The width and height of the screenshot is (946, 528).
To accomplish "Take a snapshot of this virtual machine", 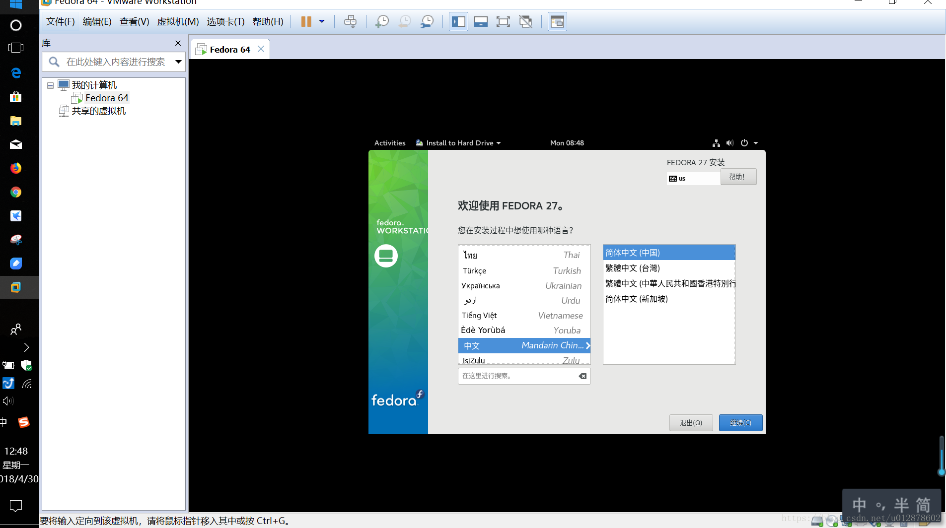I will click(382, 21).
